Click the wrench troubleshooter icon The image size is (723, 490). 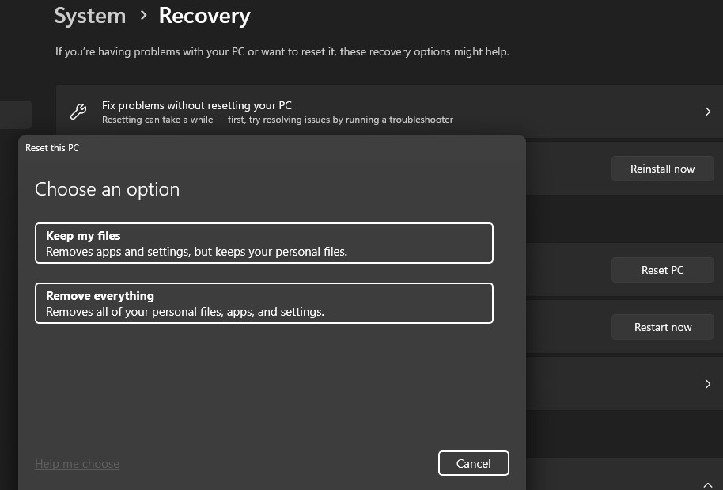78,112
